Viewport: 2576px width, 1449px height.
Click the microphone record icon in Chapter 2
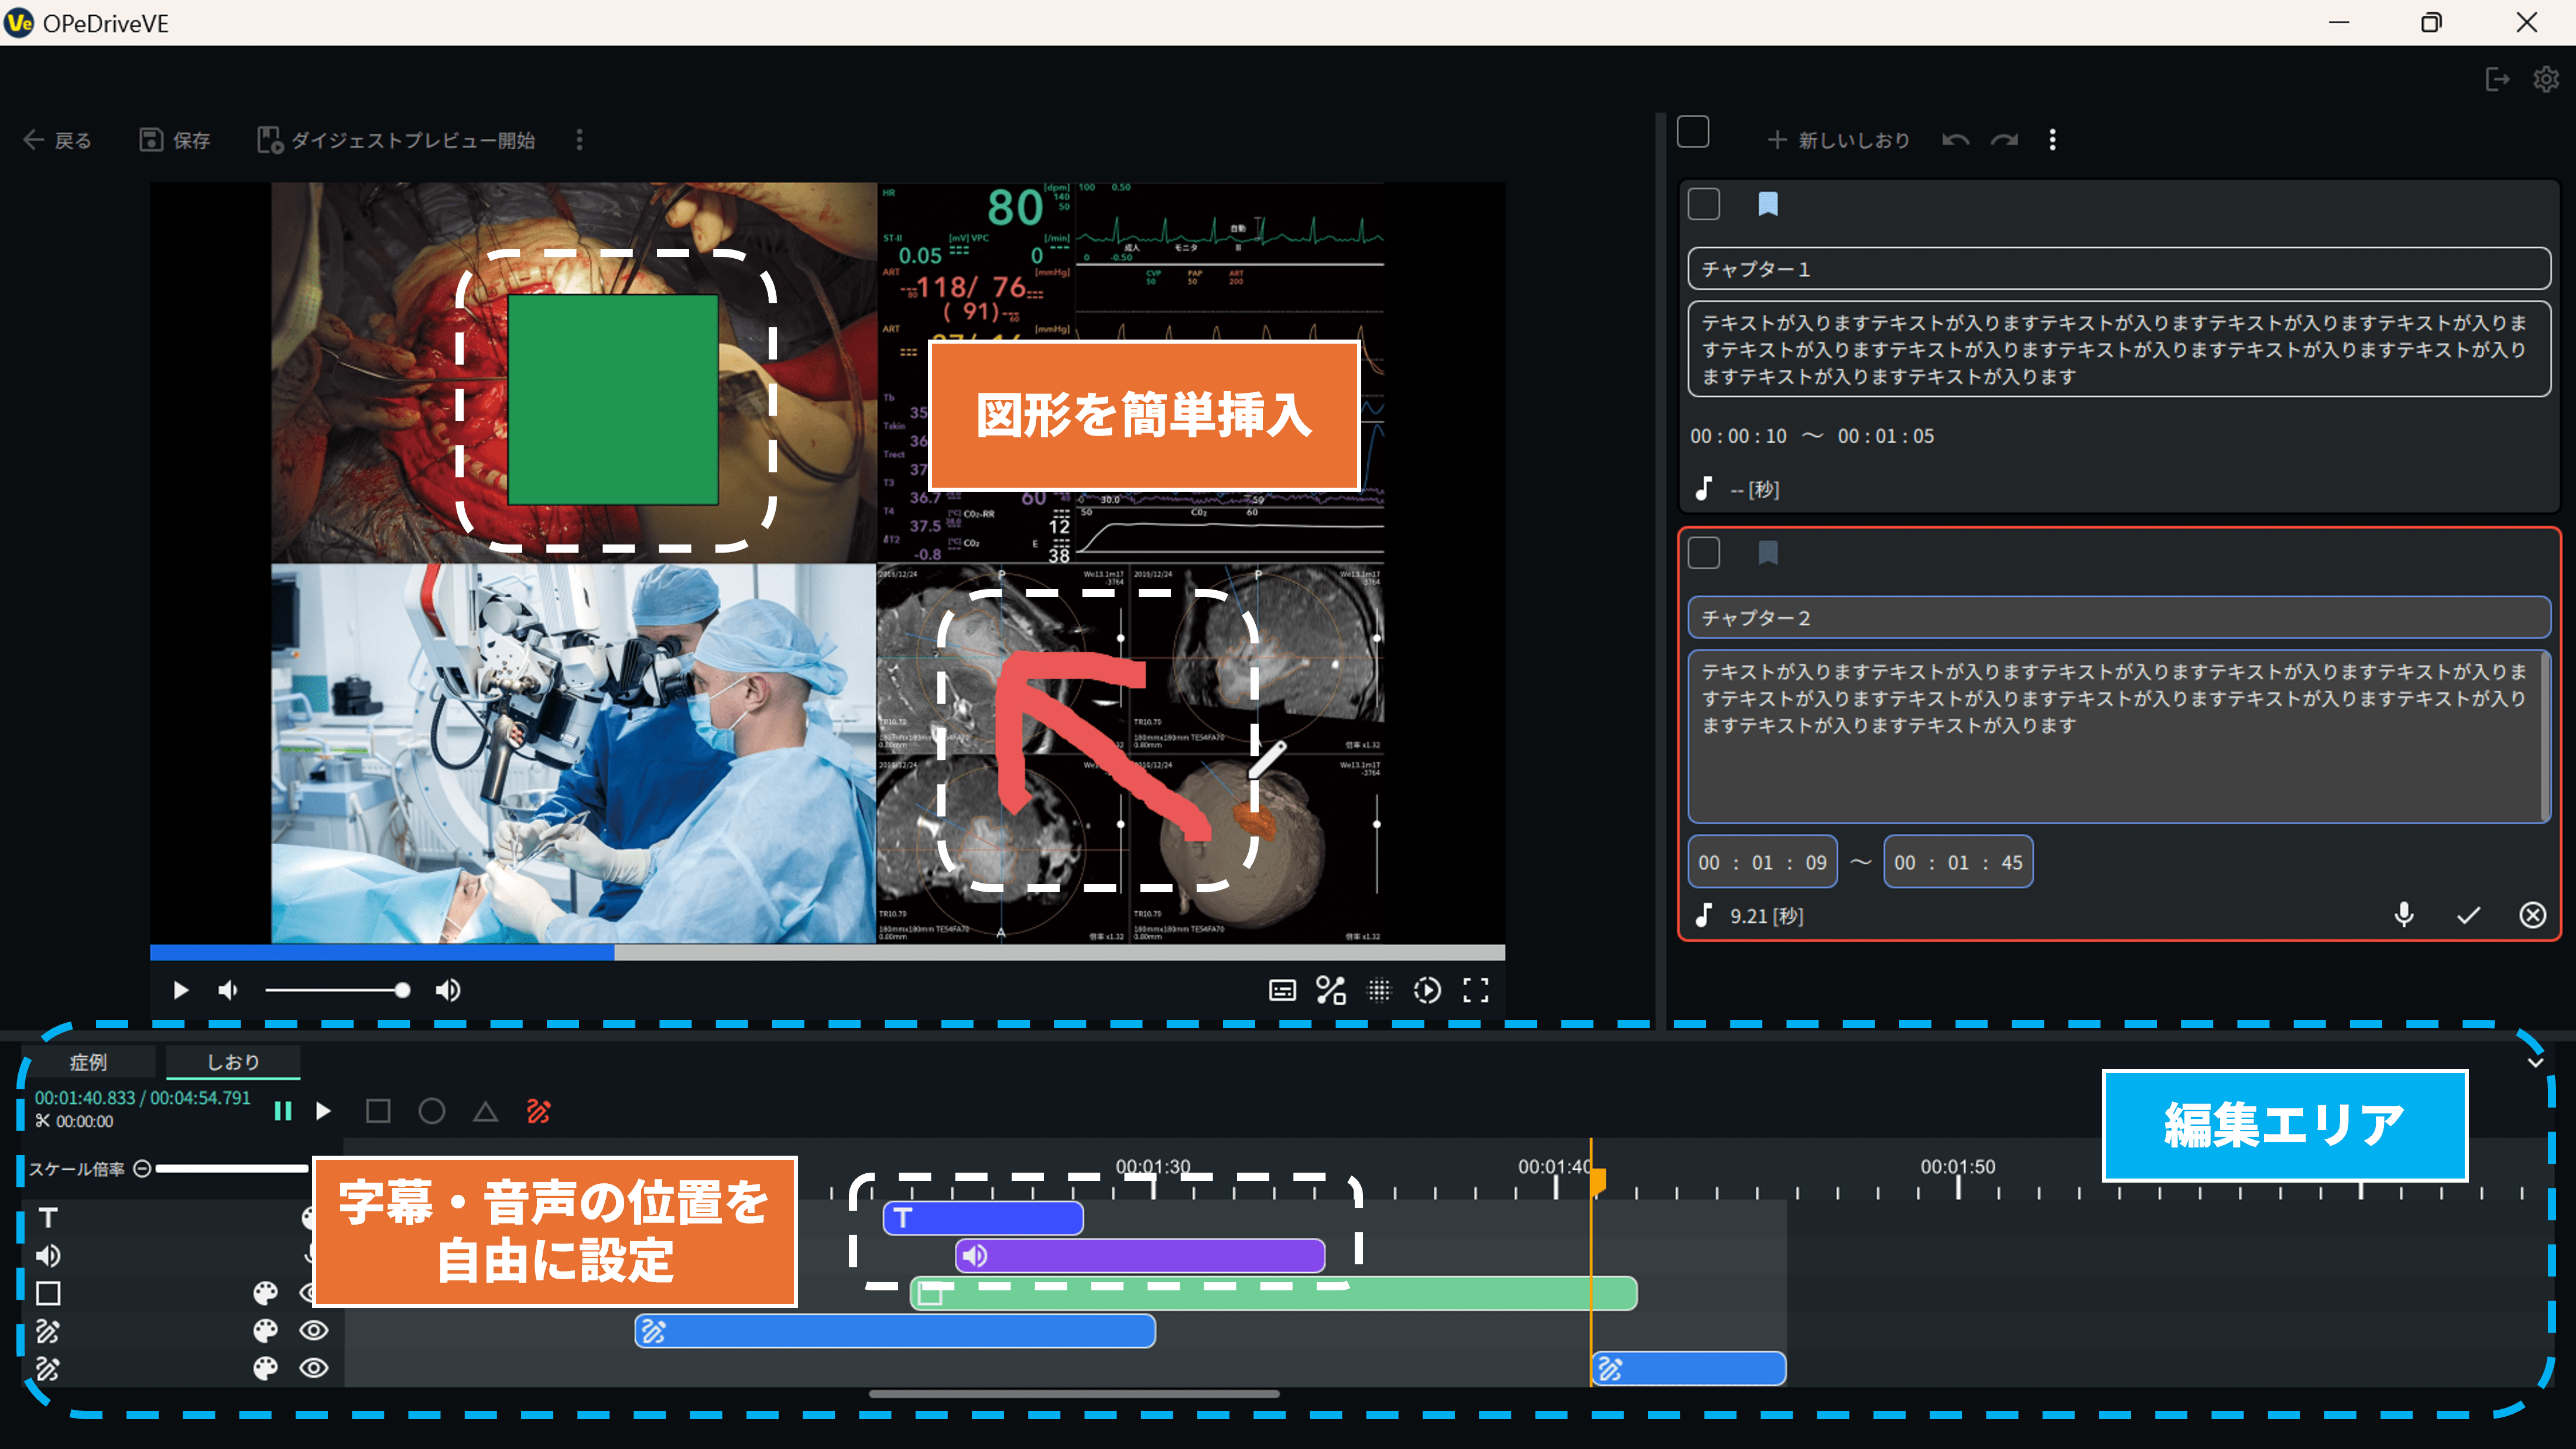click(2404, 914)
